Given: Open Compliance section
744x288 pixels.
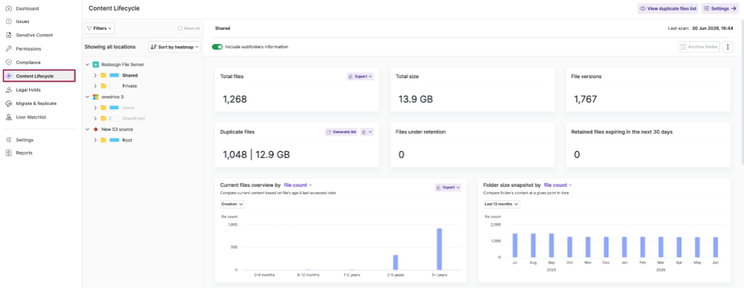Looking at the screenshot, I should click(28, 63).
